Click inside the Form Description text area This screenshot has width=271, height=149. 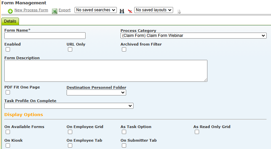point(106,71)
